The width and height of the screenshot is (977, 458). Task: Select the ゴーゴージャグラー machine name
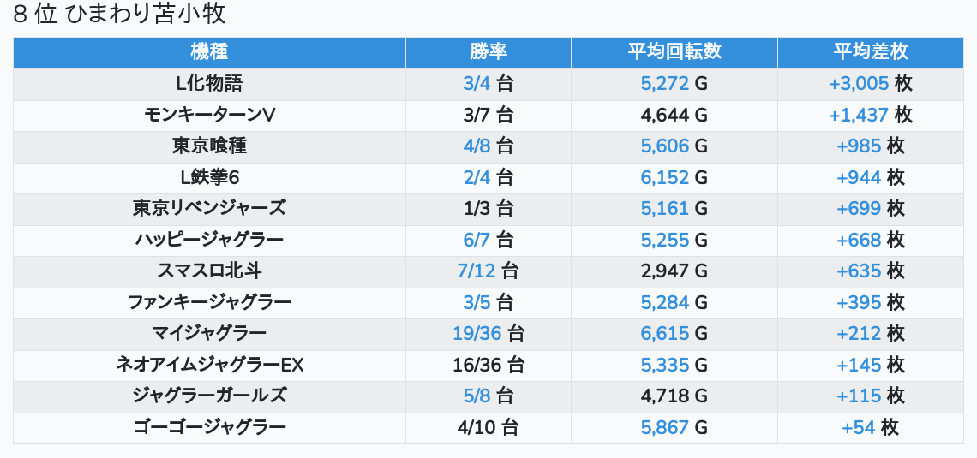tap(209, 427)
